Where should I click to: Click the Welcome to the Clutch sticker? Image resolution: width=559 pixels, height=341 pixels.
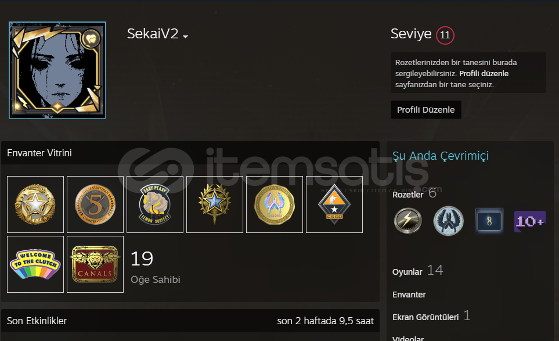35,264
